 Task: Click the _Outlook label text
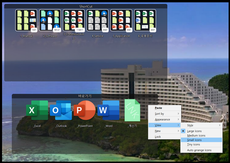[61, 126]
